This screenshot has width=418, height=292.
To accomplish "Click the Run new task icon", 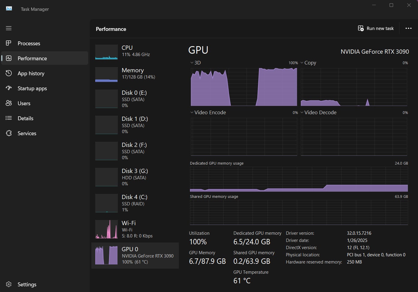I will coord(361,28).
